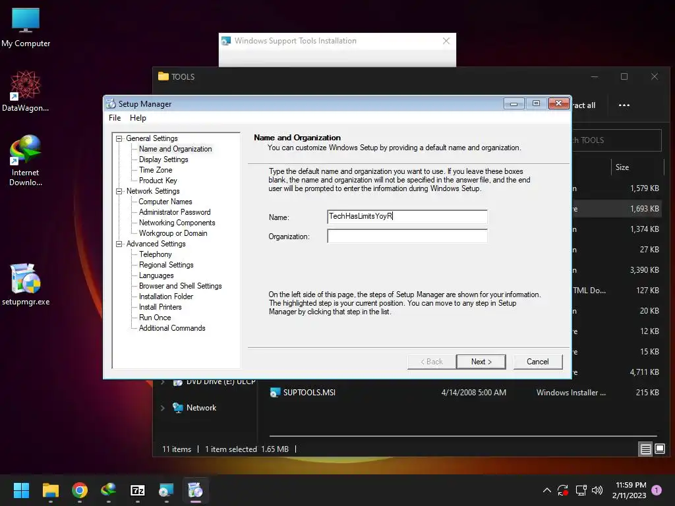The width and height of the screenshot is (675, 506).
Task: Open 7-Zip from the taskbar
Action: (138, 490)
